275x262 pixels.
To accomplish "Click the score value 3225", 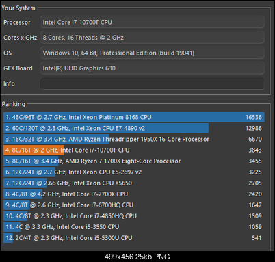I will click(x=255, y=172).
